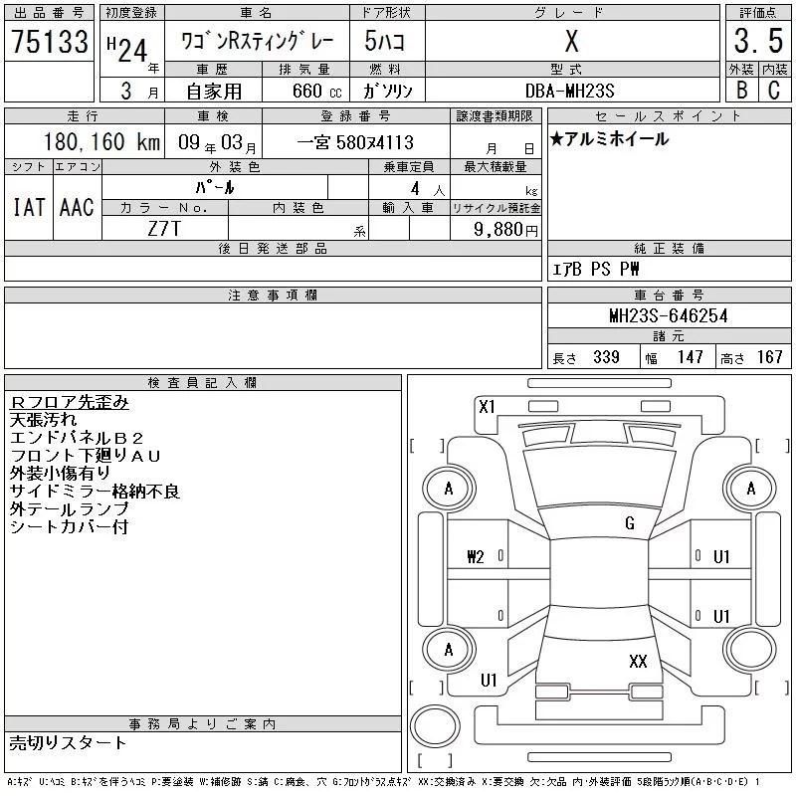Select inspector note フロント下廻りAU
The image size is (796, 796).
tap(86, 456)
